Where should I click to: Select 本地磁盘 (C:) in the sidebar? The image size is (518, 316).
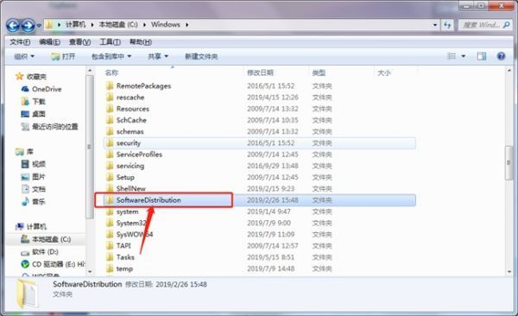(x=46, y=239)
